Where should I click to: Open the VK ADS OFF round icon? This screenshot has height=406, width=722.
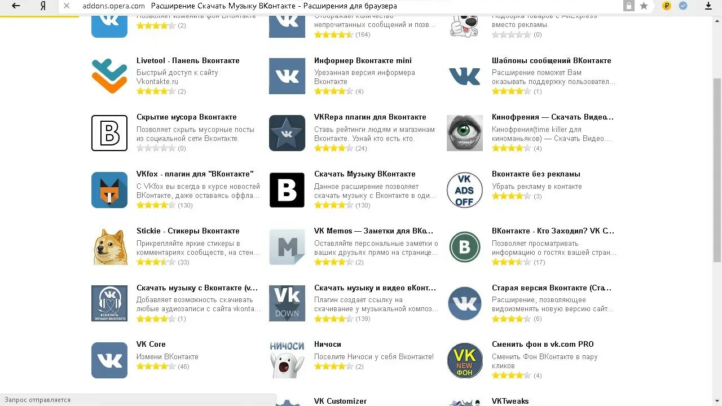tap(464, 190)
